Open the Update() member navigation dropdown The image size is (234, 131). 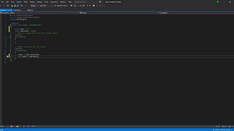click(196, 13)
